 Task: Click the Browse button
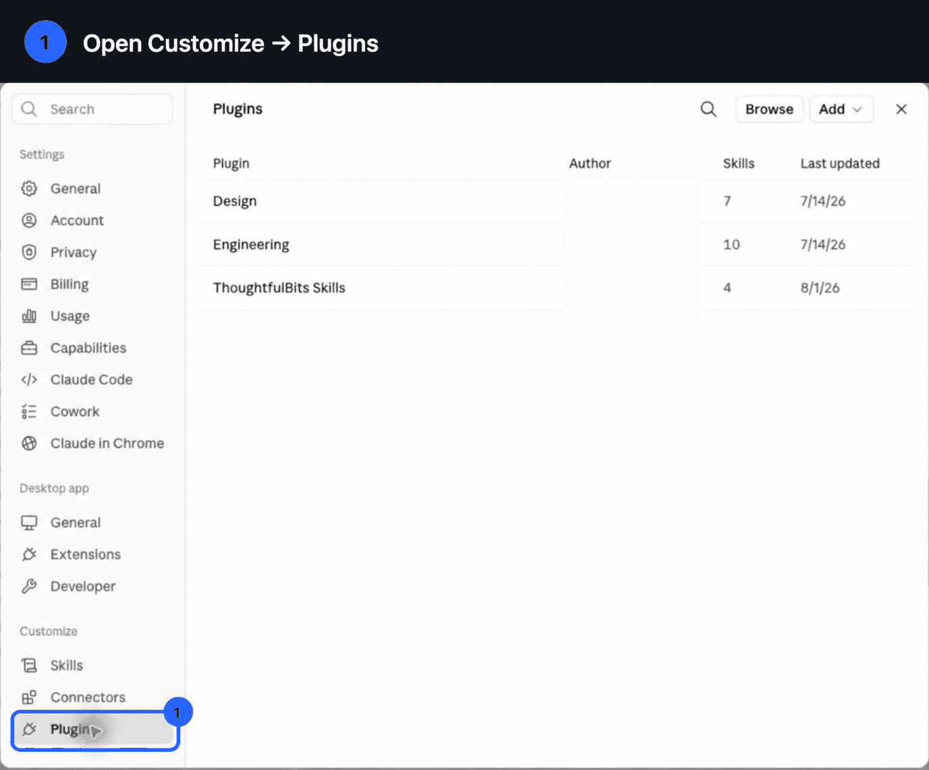769,109
